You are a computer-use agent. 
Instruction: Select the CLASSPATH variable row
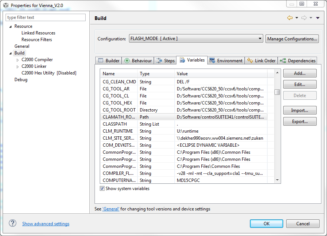pos(184,124)
